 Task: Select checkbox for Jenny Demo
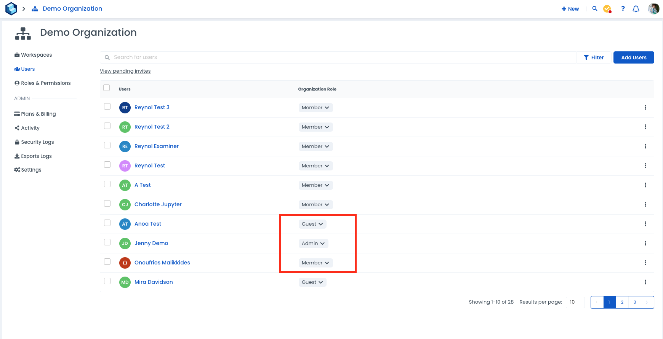pos(107,242)
